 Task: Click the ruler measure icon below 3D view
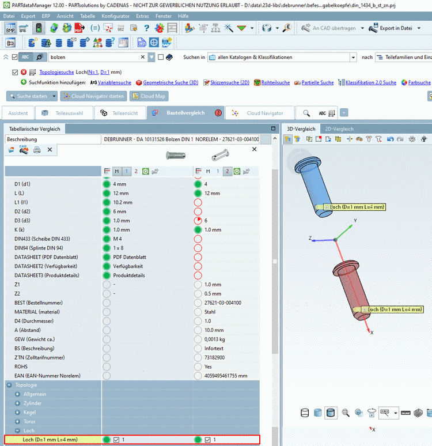[406, 413]
